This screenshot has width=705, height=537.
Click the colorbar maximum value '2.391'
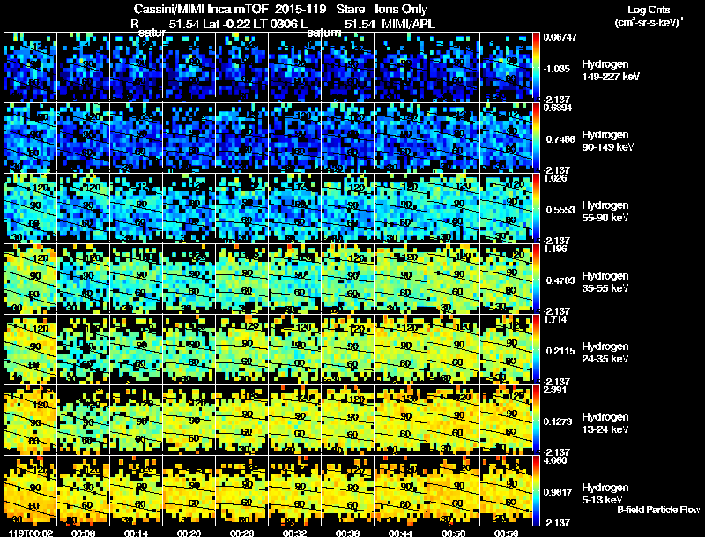pyautogui.click(x=556, y=390)
